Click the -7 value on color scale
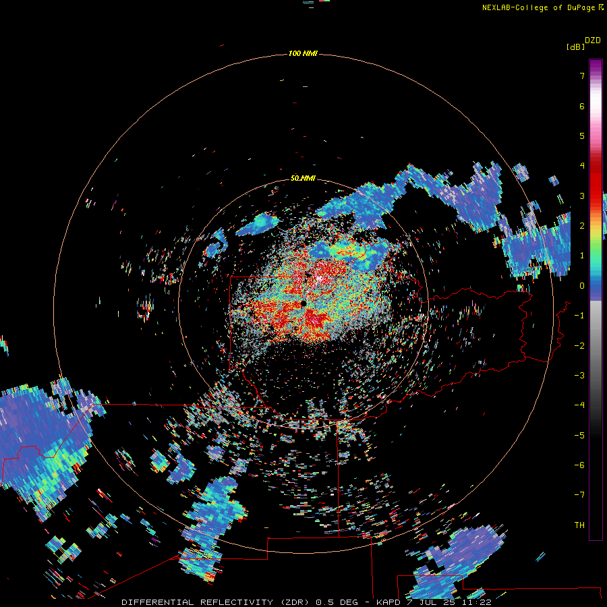607x607 pixels. [579, 495]
